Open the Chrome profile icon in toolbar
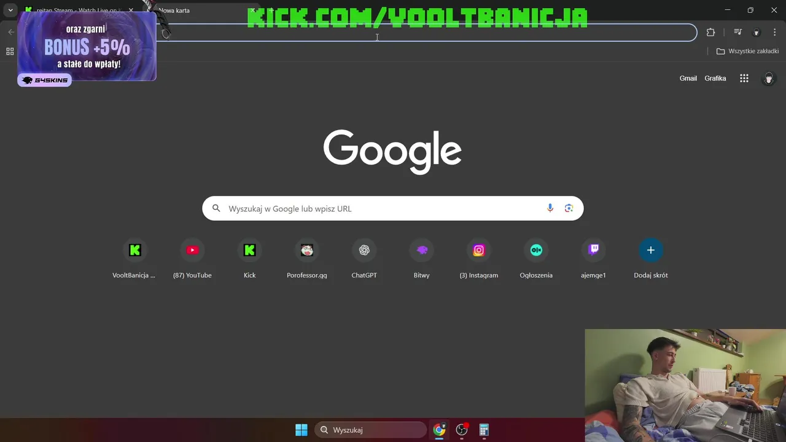Screen dimensions: 786x442 coord(757,33)
